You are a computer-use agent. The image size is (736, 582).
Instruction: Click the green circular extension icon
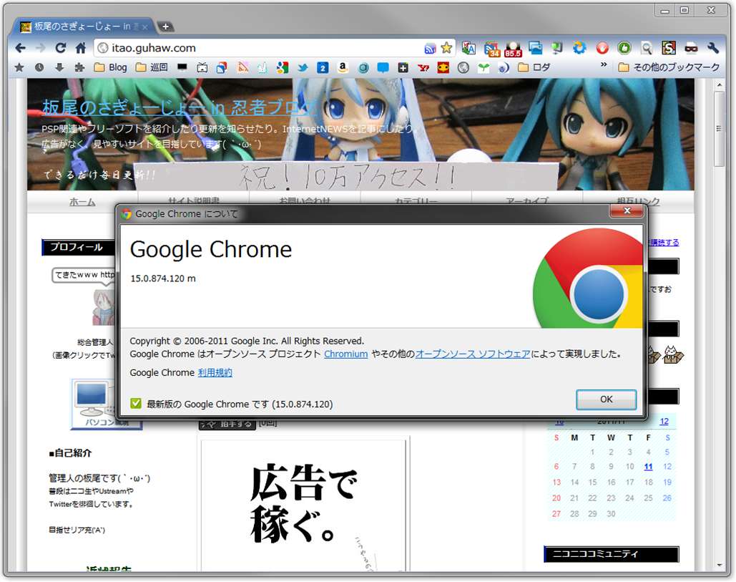click(x=624, y=48)
